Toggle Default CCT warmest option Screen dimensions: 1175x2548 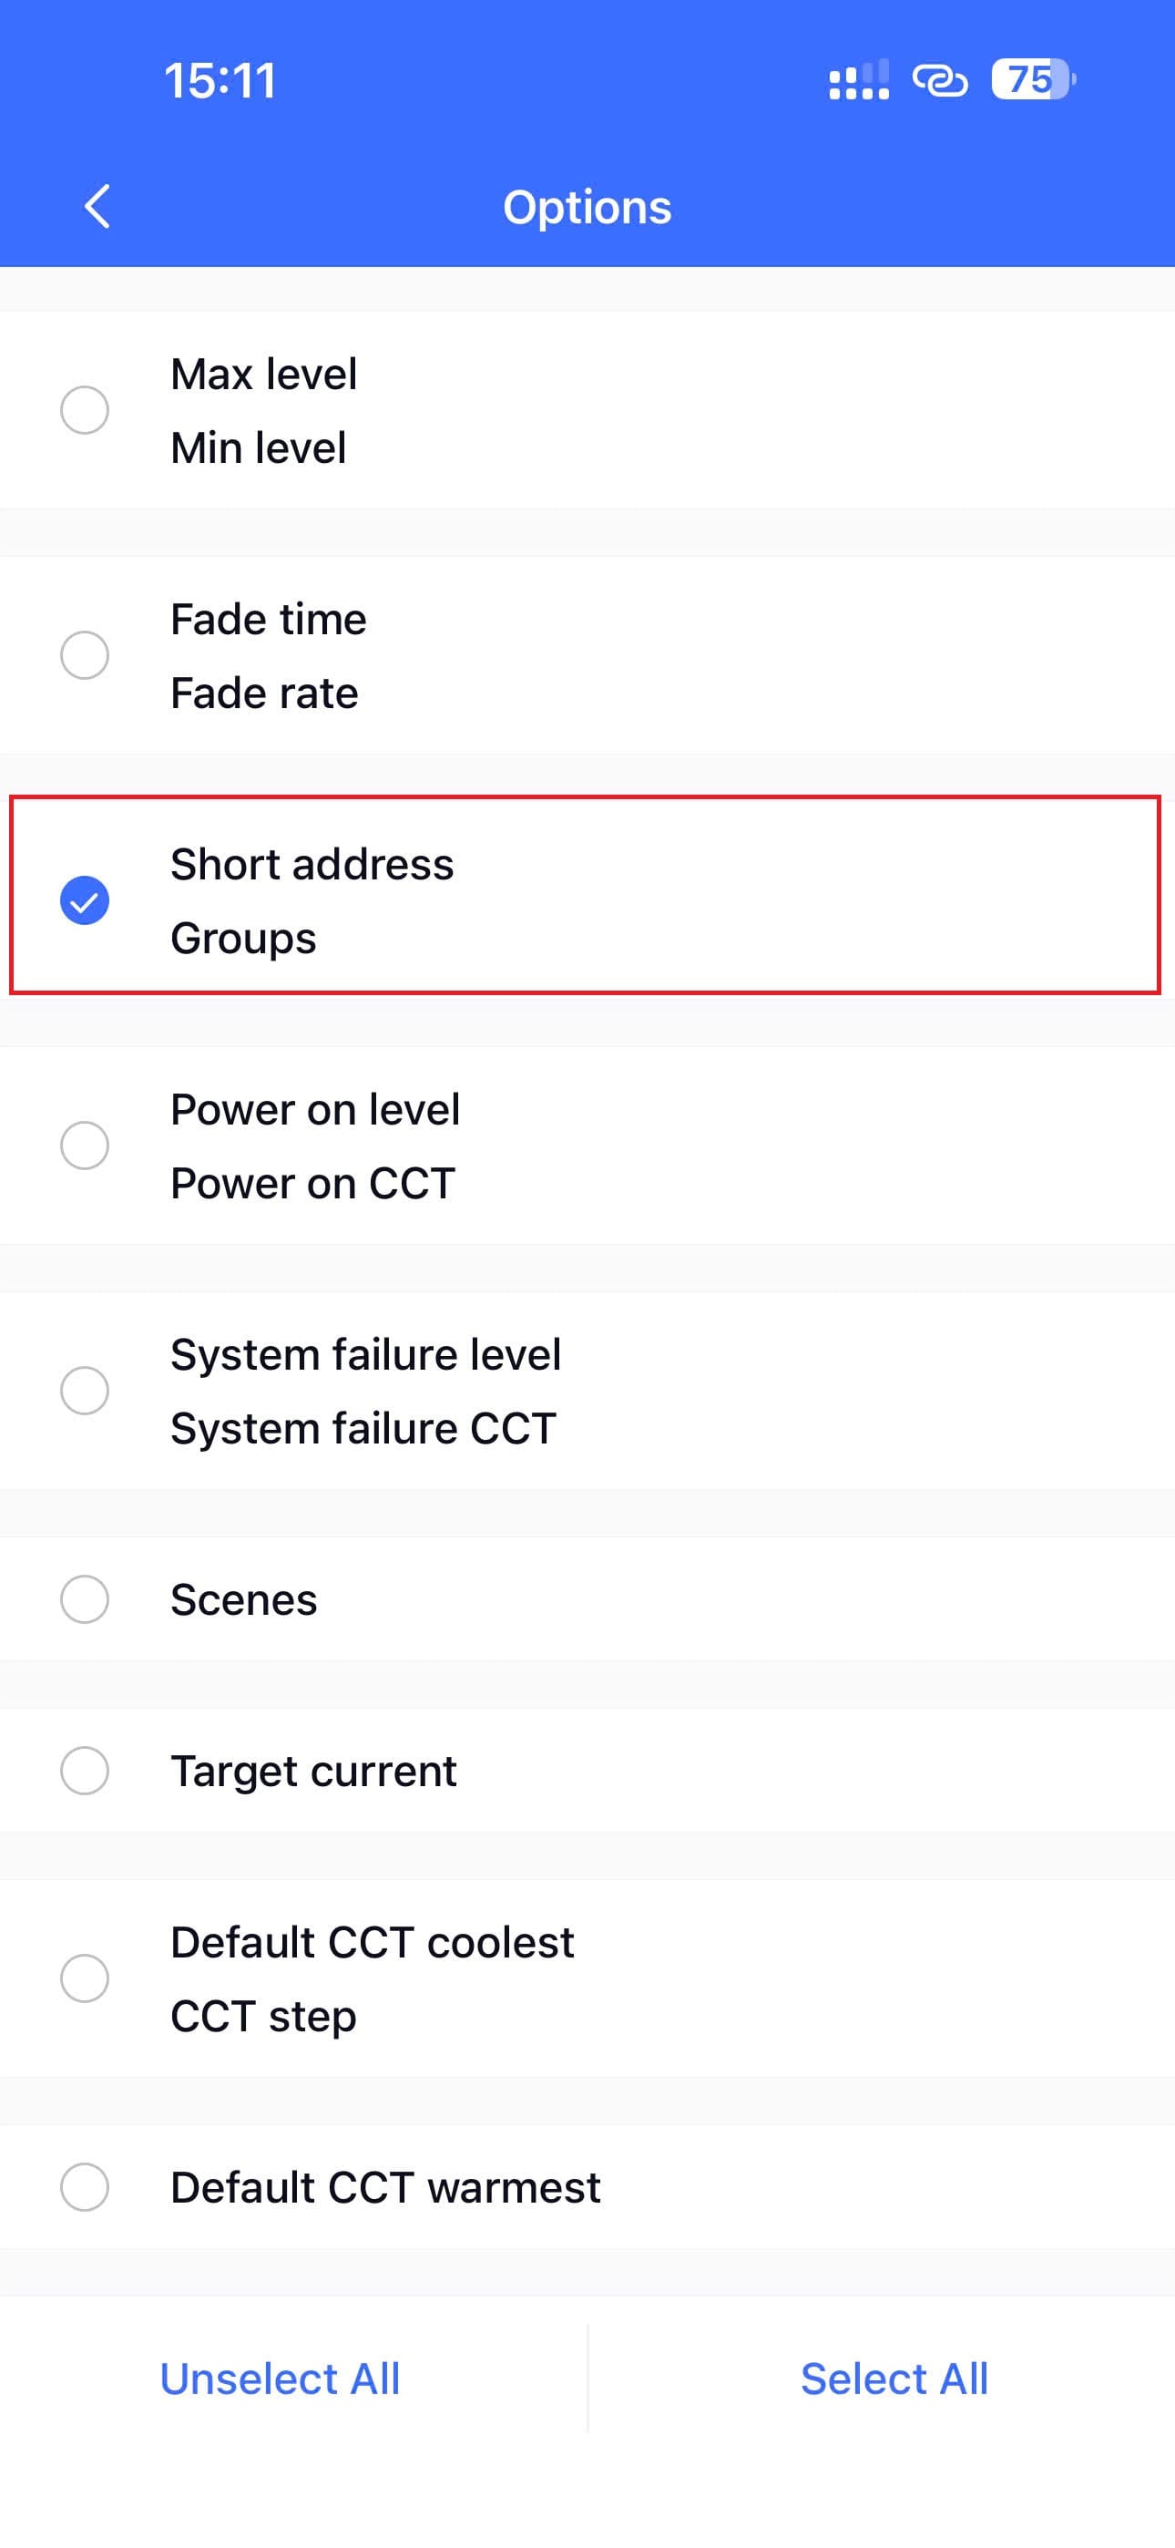(x=85, y=2187)
